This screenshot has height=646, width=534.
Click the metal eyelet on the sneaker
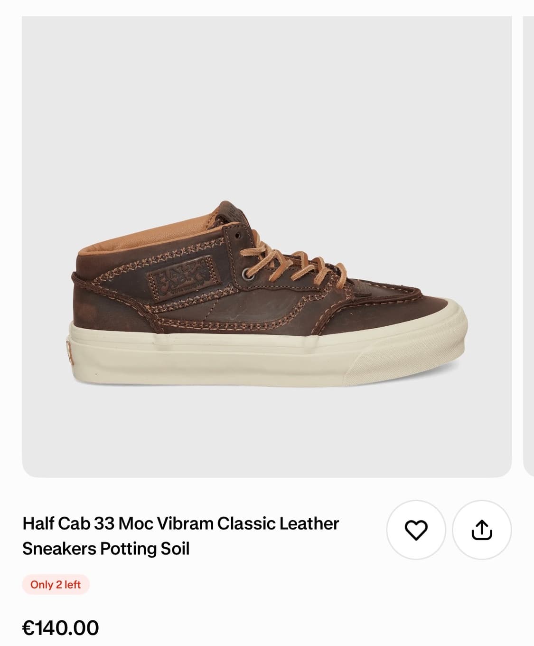point(248,275)
